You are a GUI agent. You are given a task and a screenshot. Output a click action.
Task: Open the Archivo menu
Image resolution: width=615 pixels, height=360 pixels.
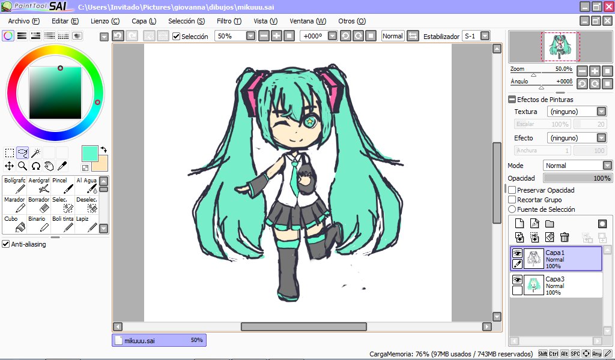click(24, 21)
